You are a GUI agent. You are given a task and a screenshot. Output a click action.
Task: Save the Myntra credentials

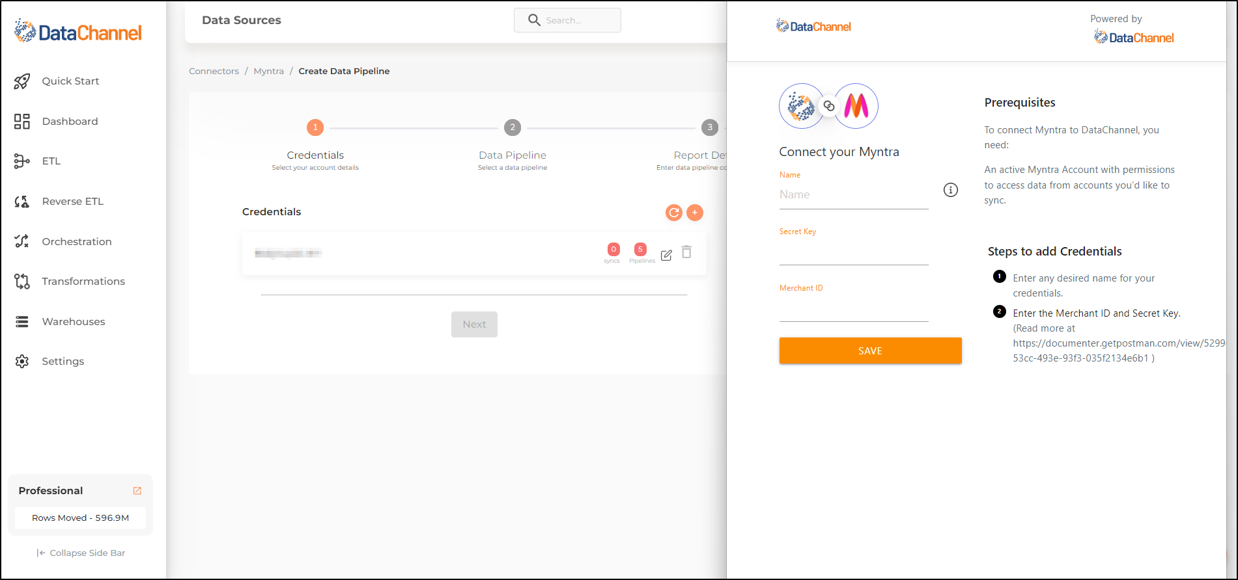click(870, 351)
